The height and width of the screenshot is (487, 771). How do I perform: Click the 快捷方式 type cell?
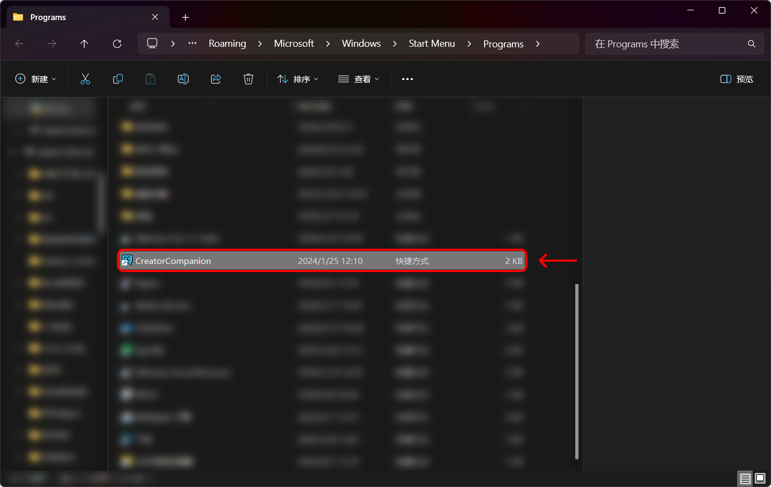click(412, 261)
